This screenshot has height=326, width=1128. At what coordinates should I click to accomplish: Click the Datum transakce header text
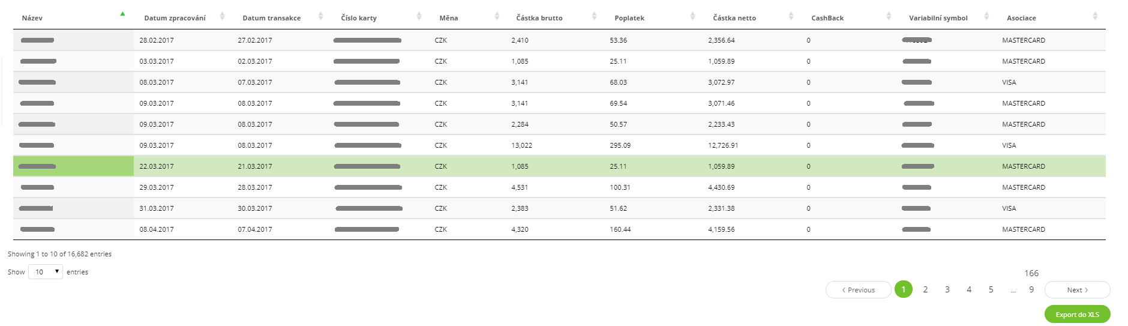271,18
